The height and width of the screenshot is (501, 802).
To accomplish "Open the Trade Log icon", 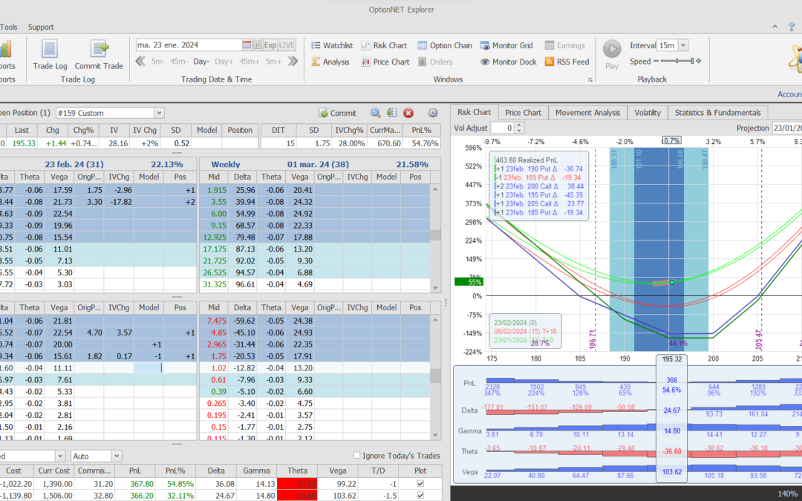I will click(x=50, y=51).
